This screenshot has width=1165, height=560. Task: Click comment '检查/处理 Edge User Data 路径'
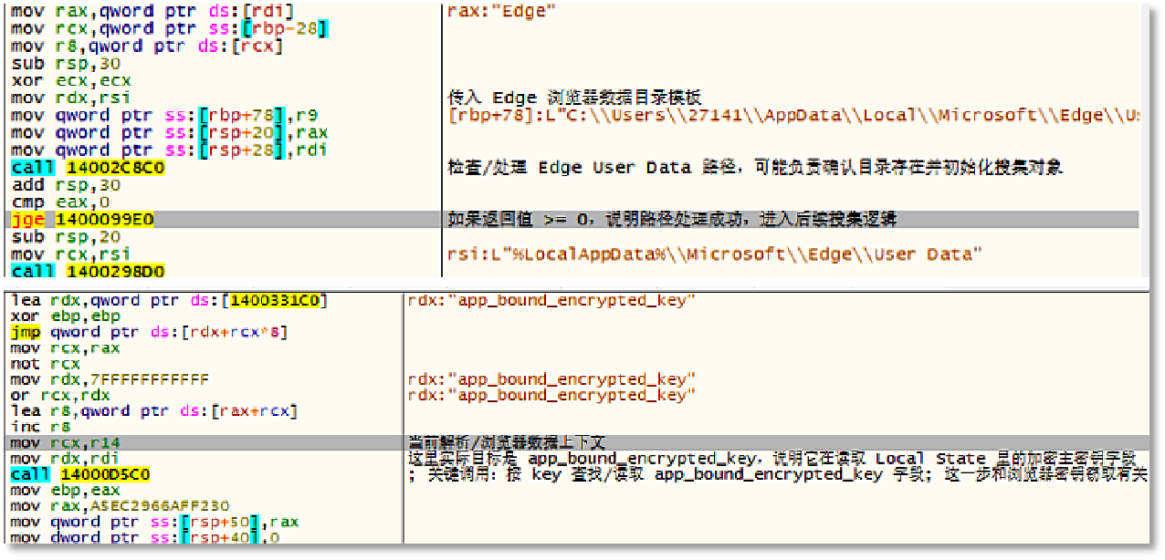tap(755, 168)
